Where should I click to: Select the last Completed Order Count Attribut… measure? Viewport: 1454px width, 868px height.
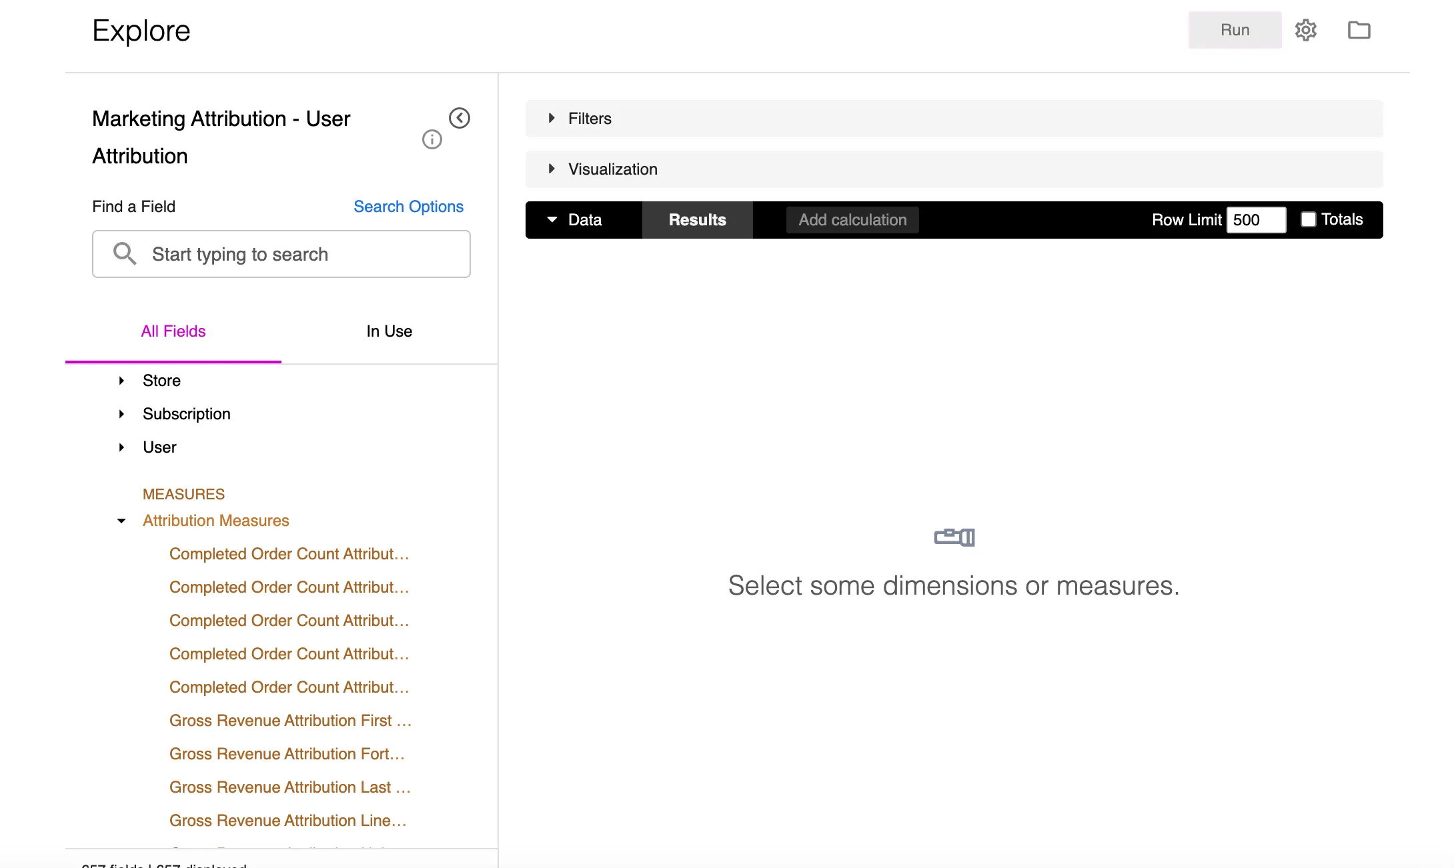point(289,687)
